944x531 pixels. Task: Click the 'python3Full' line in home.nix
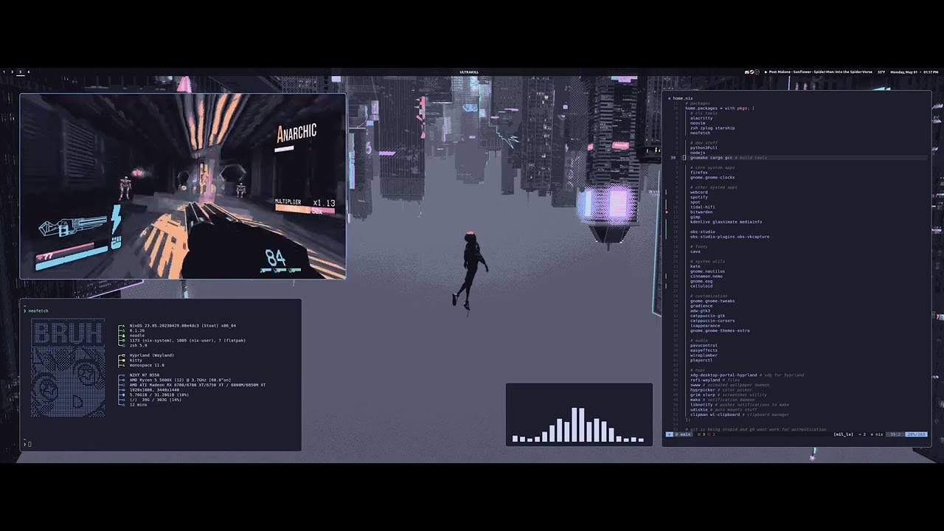point(704,147)
